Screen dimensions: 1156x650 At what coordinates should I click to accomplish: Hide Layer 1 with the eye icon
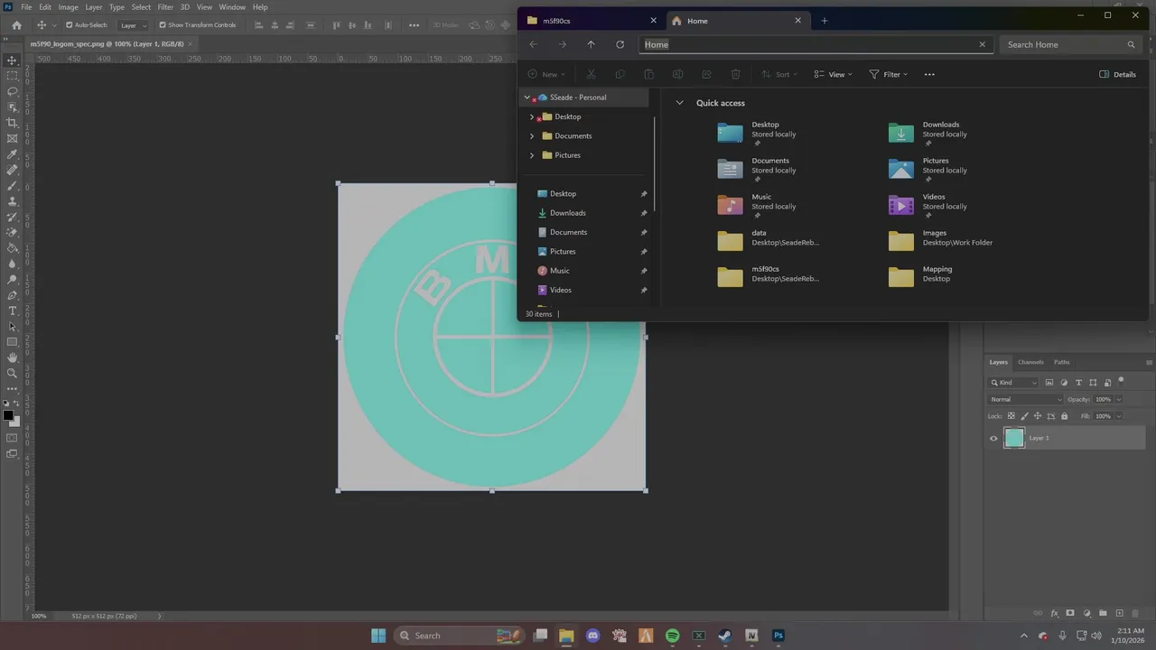(x=993, y=439)
